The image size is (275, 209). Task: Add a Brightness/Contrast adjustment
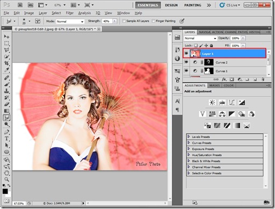[x=212, y=103]
